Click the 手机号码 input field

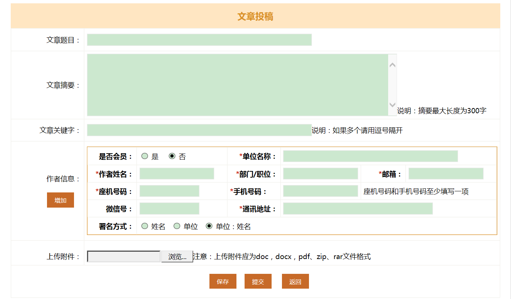(320, 191)
